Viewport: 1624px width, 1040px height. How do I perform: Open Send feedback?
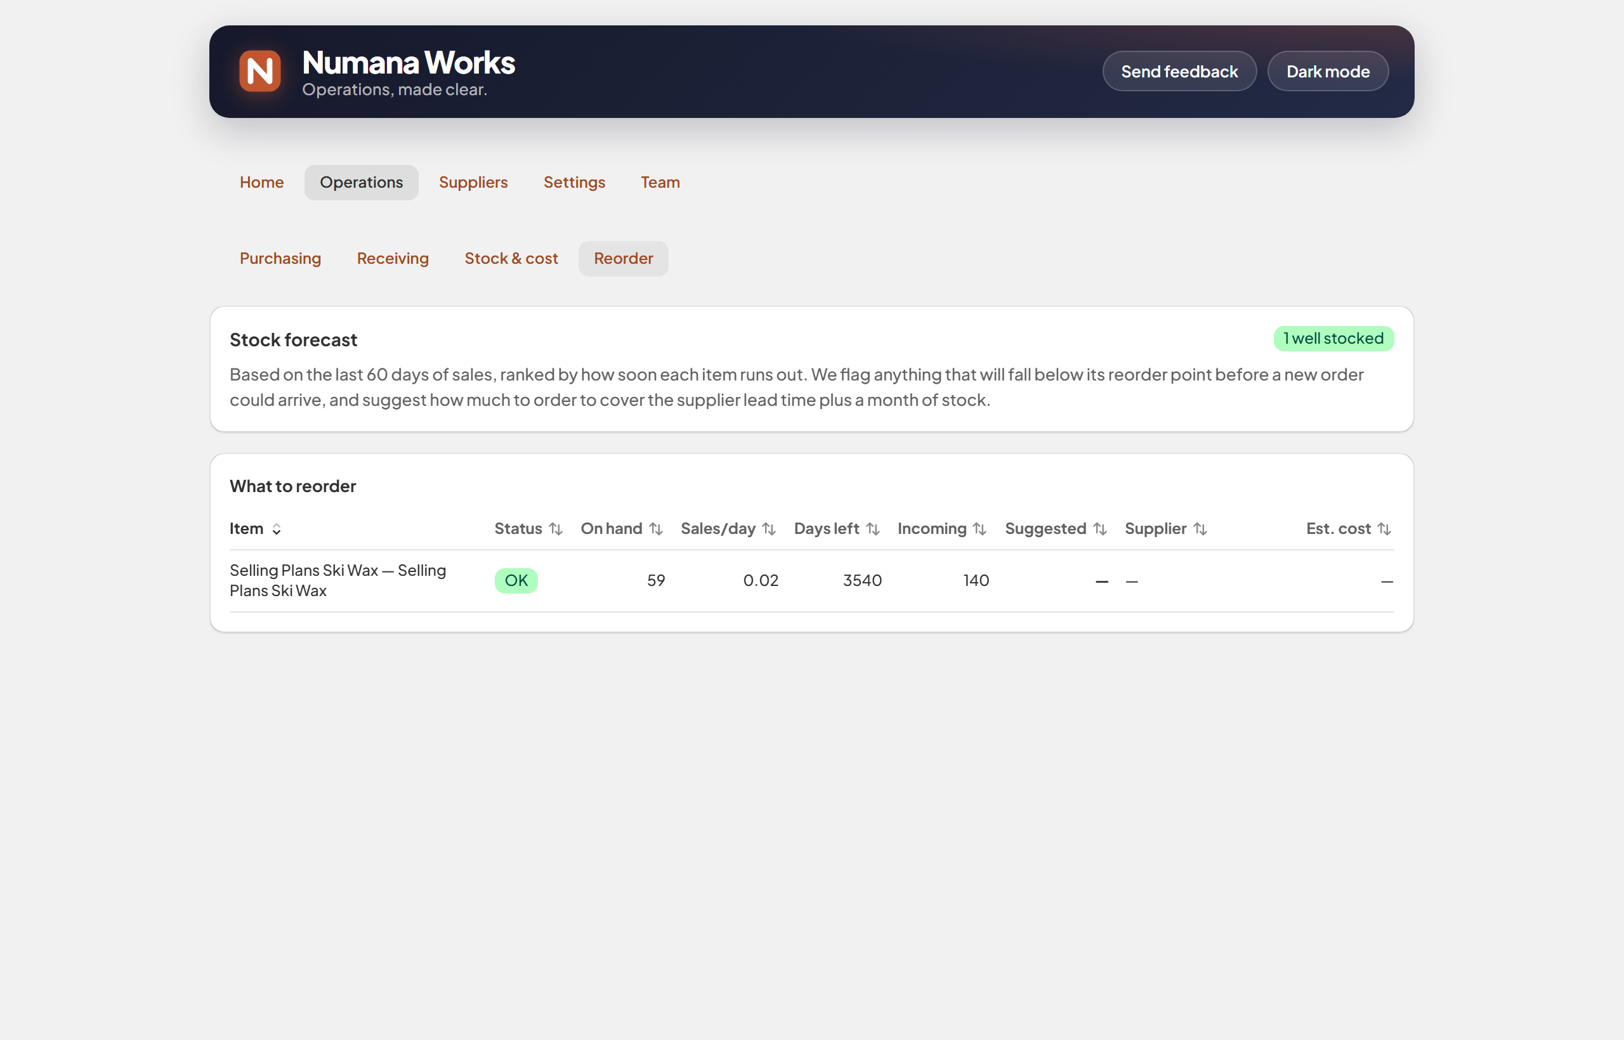point(1179,71)
